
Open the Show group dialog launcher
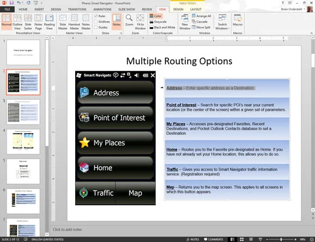[x=121, y=33]
